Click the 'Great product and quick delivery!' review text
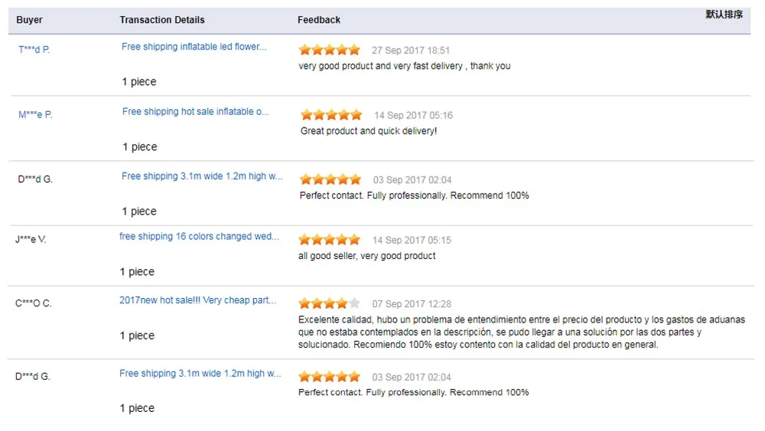 click(x=369, y=131)
